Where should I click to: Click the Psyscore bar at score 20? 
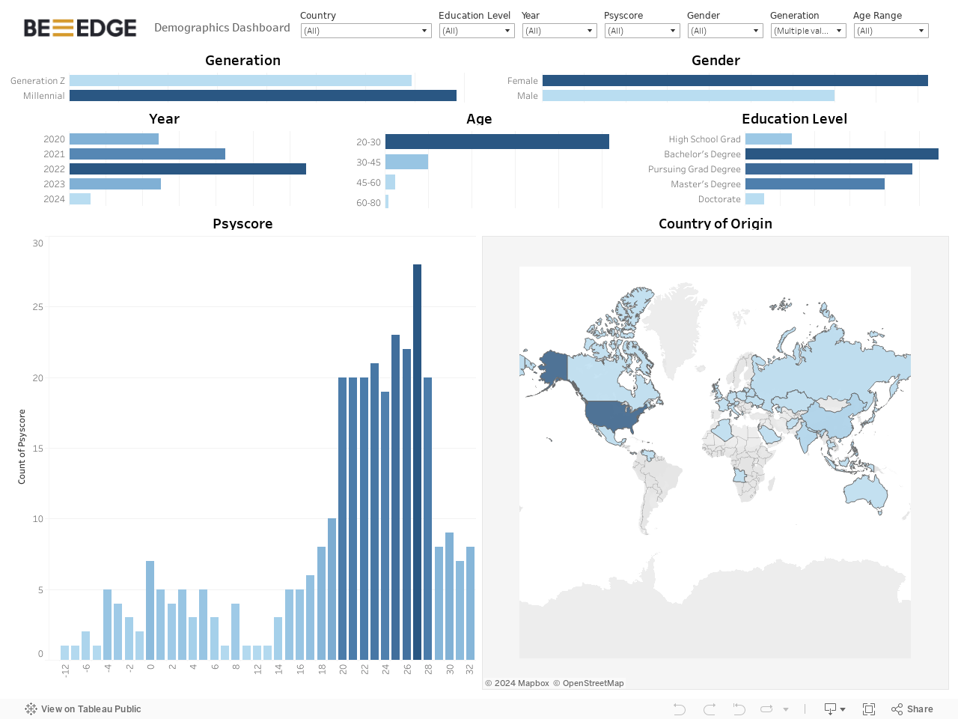342,518
